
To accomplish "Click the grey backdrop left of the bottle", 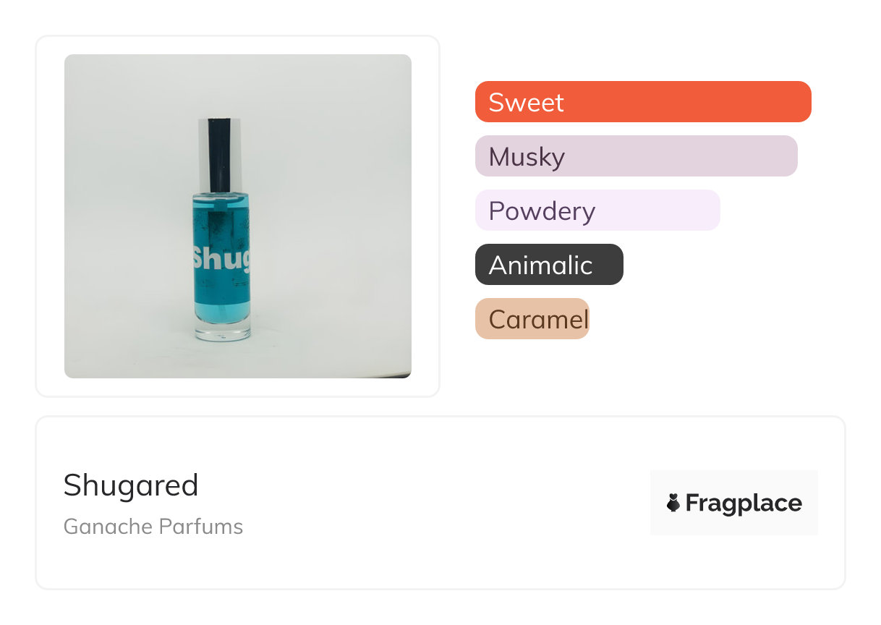I will (x=123, y=217).
